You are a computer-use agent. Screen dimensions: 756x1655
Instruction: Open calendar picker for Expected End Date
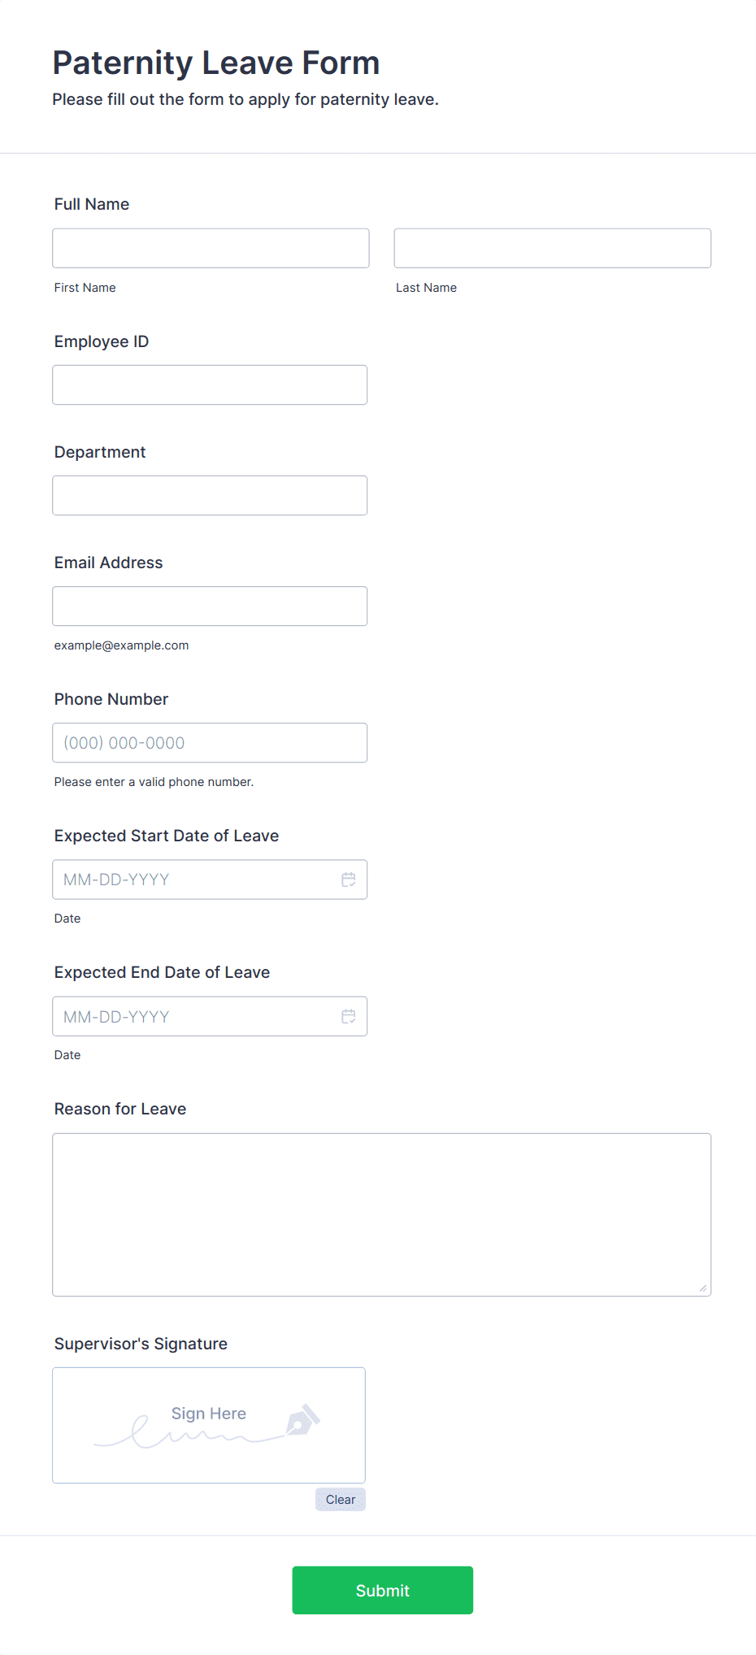348,1016
